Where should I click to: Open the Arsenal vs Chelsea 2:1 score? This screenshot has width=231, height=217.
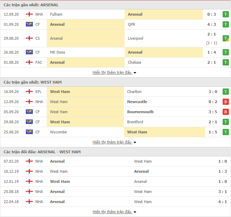[211, 62]
